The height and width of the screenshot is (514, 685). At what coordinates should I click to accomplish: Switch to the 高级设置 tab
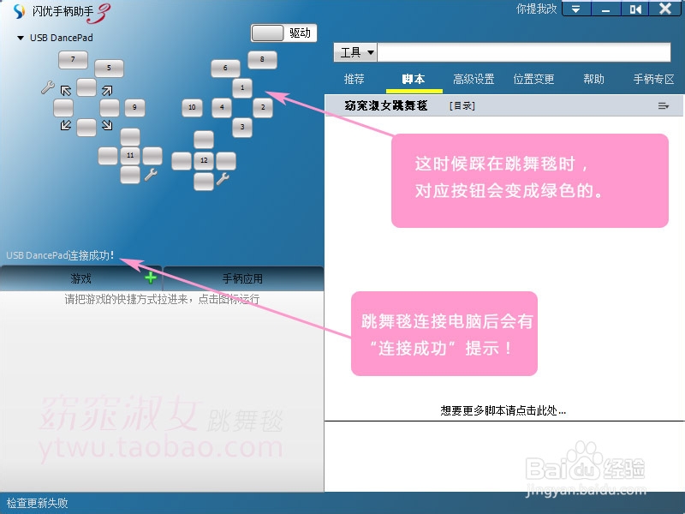[x=473, y=79]
